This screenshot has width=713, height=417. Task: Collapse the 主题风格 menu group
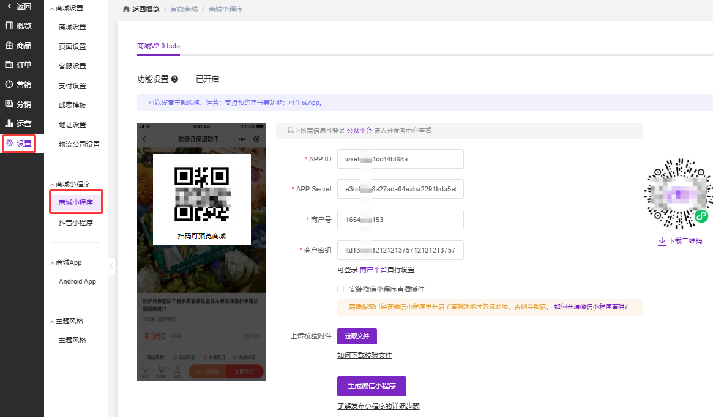tap(52, 322)
